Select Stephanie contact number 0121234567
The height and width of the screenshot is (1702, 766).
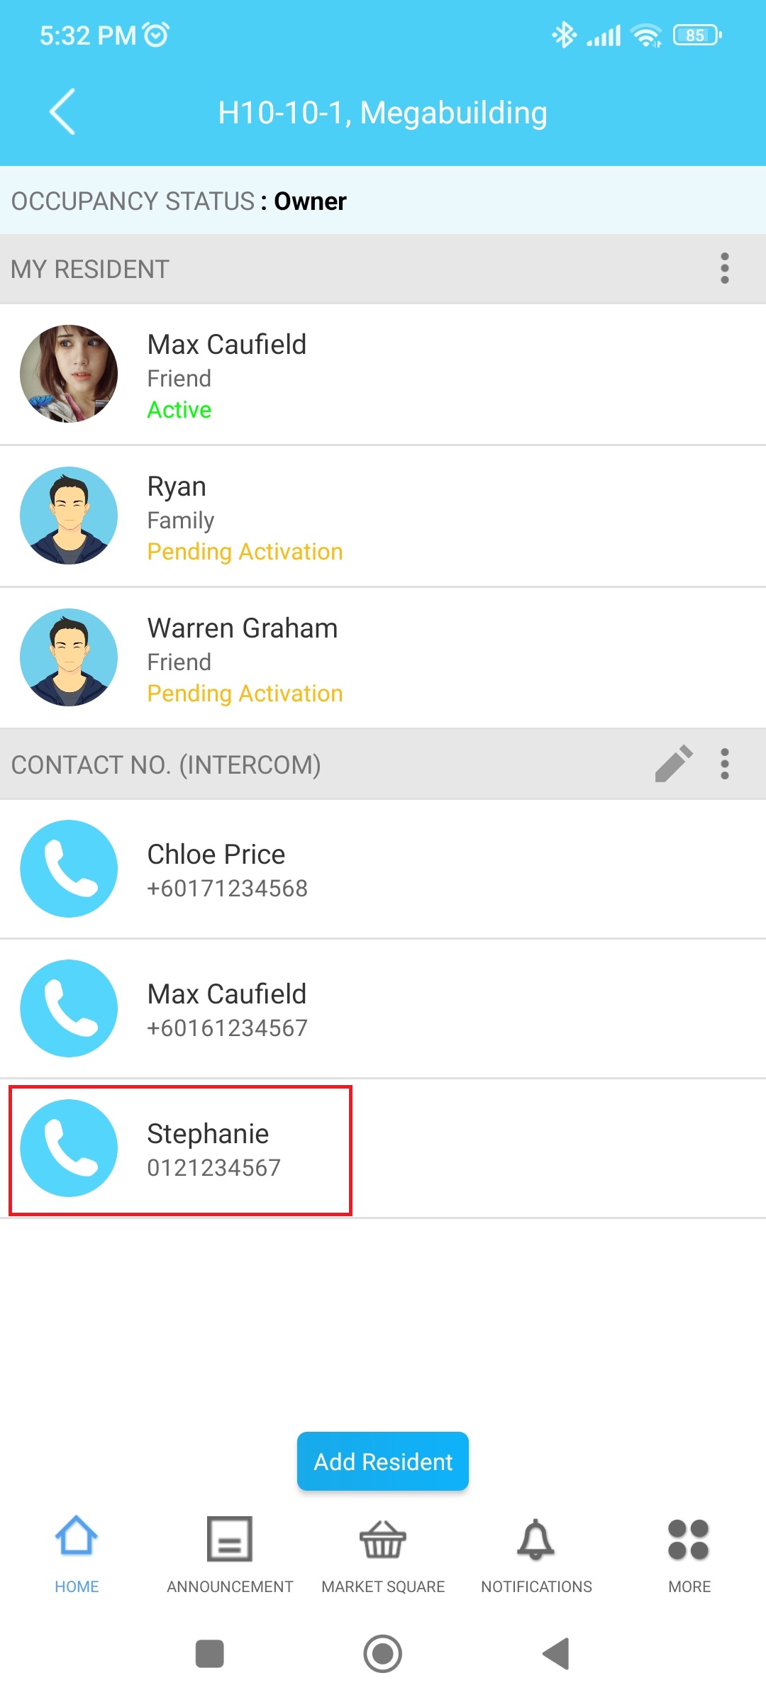214,1167
